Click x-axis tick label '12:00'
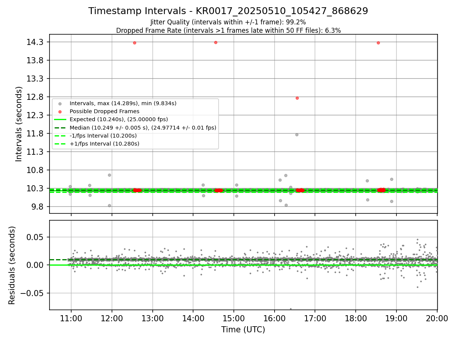 pos(112,319)
